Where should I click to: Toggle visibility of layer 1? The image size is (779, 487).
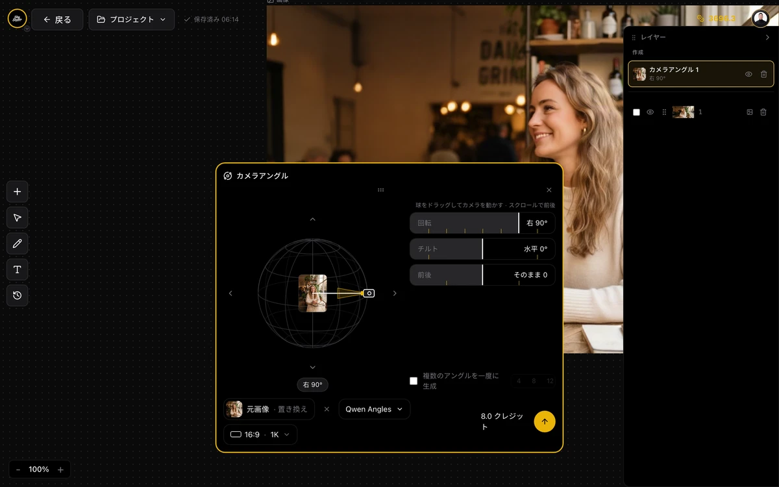(650, 112)
